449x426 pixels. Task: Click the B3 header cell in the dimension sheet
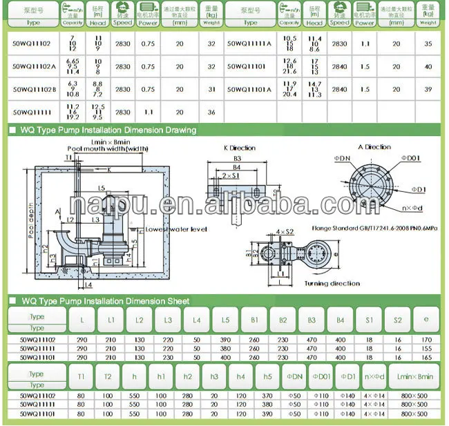coord(312,320)
